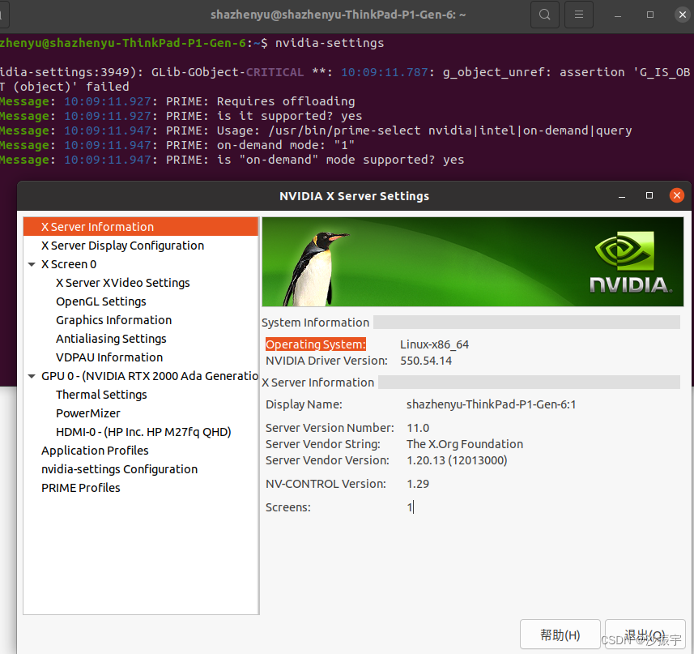Open PRIME Profiles page
694x654 pixels.
point(80,488)
